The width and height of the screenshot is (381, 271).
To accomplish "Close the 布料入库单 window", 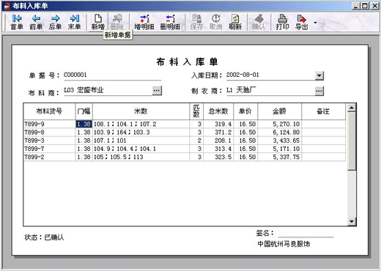I will point(374,6).
